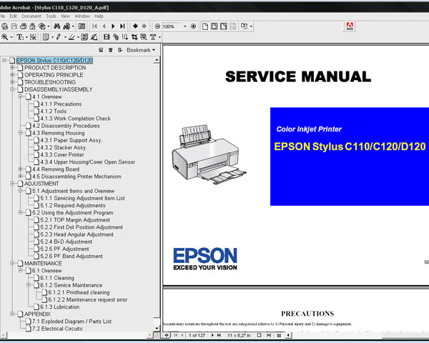
Task: Select continuous page layout in status bar
Action: point(269,335)
